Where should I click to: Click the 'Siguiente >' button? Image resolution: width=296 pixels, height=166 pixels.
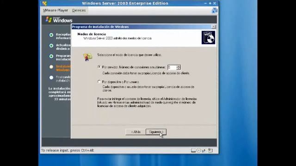[156, 132]
